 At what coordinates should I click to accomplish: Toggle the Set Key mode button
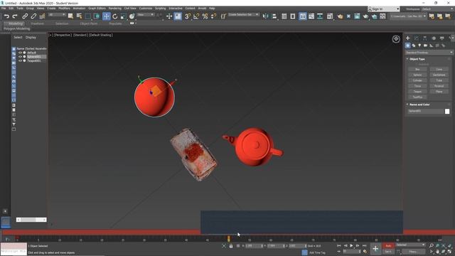point(388,251)
